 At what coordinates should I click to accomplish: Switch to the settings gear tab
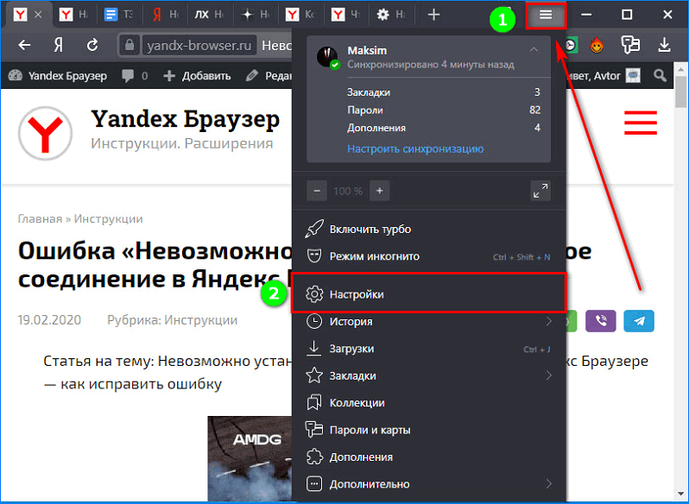[390, 15]
